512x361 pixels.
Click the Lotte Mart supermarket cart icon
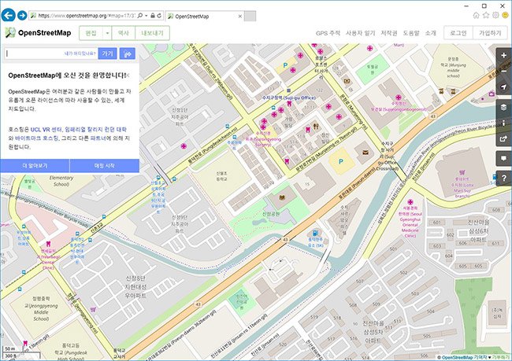click(462, 172)
